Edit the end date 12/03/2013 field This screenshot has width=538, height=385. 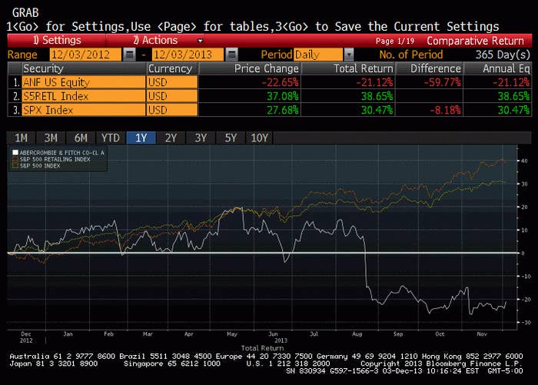pos(188,55)
